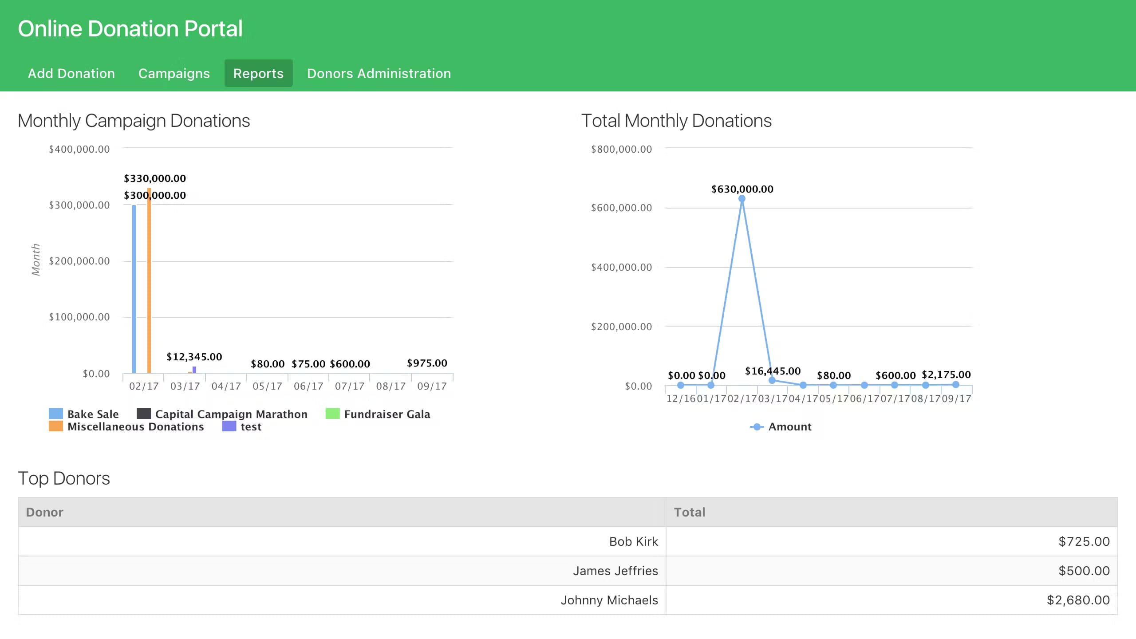Toggle Bake Sale legend color swatch
The image size is (1136, 639).
[x=56, y=414]
